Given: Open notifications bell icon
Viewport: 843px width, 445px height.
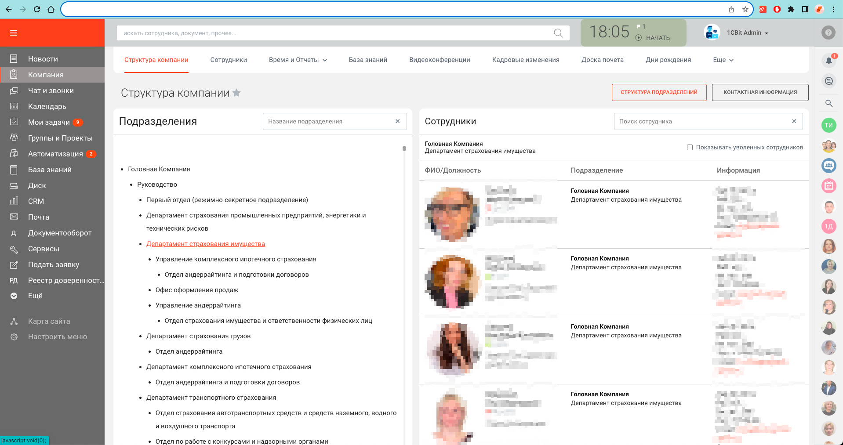Looking at the screenshot, I should (x=829, y=60).
